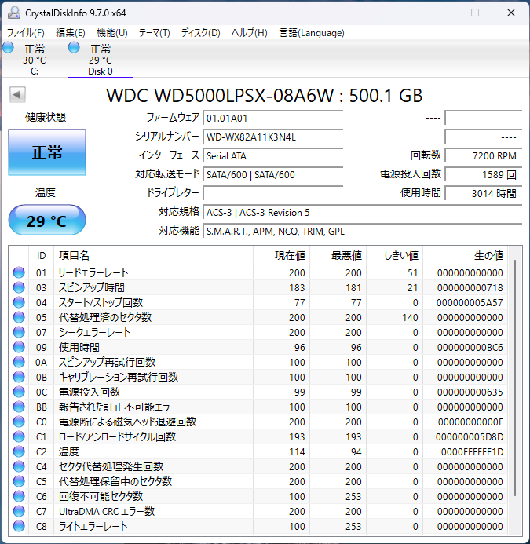The width and height of the screenshot is (530, 544).
Task: Click the previous disk arrow button
Action: click(17, 94)
